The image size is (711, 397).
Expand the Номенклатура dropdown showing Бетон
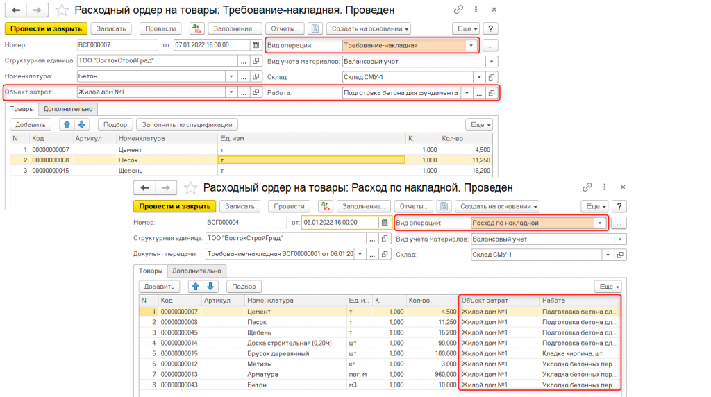(230, 76)
